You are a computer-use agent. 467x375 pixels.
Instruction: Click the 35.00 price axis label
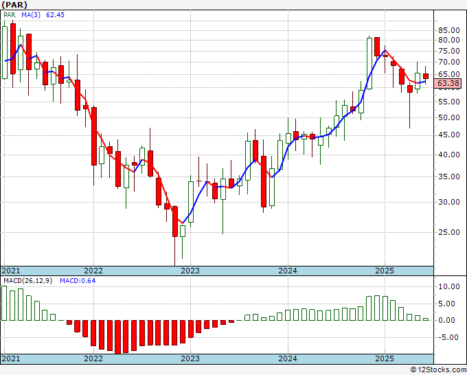pos(449,177)
